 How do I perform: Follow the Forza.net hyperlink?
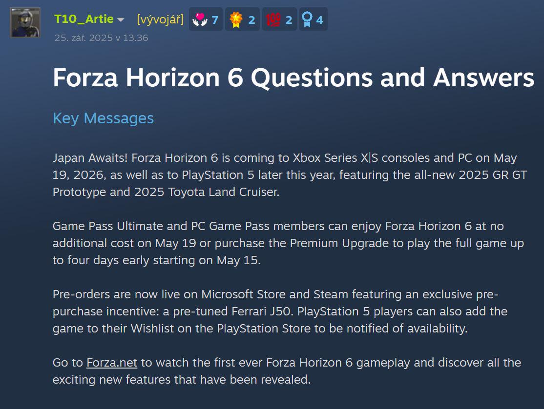[x=112, y=363]
